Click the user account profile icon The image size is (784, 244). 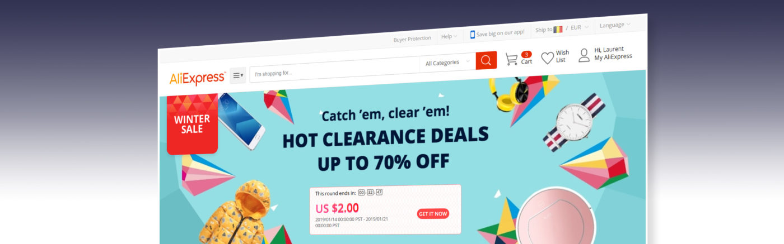(x=584, y=55)
